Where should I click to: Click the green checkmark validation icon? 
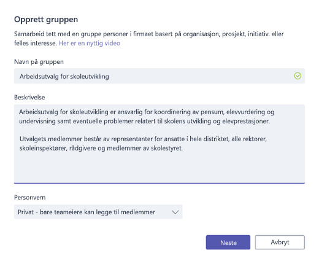point(298,76)
